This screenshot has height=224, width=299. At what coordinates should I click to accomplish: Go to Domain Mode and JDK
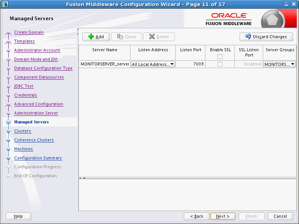point(36,59)
